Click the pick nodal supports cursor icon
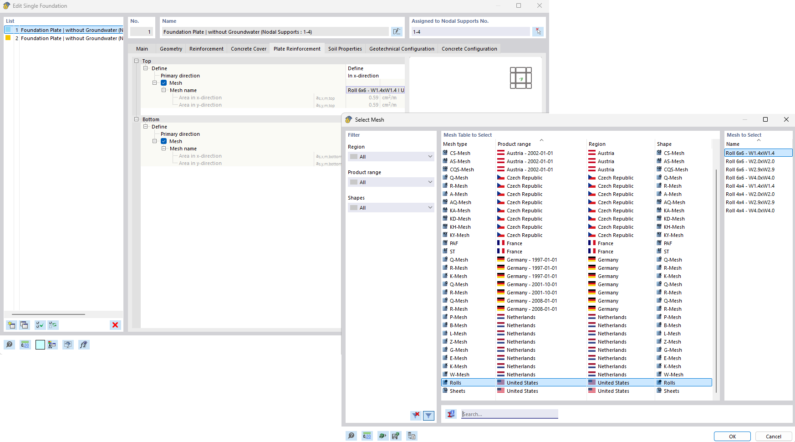This screenshot has width=795, height=442. click(x=538, y=31)
